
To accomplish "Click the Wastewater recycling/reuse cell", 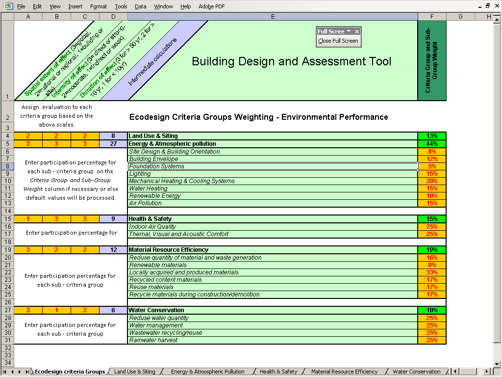I will pyautogui.click(x=273, y=333).
